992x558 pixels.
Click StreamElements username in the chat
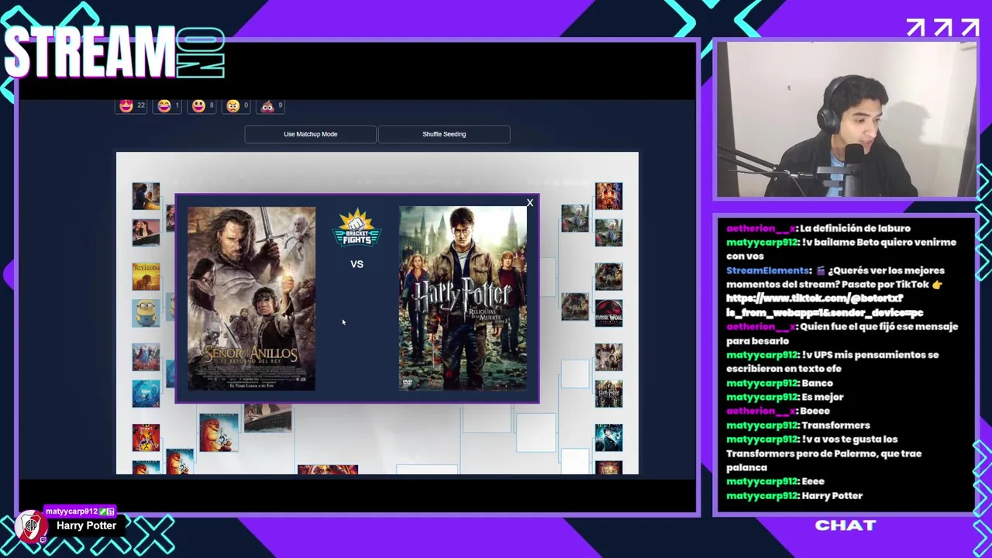click(768, 270)
